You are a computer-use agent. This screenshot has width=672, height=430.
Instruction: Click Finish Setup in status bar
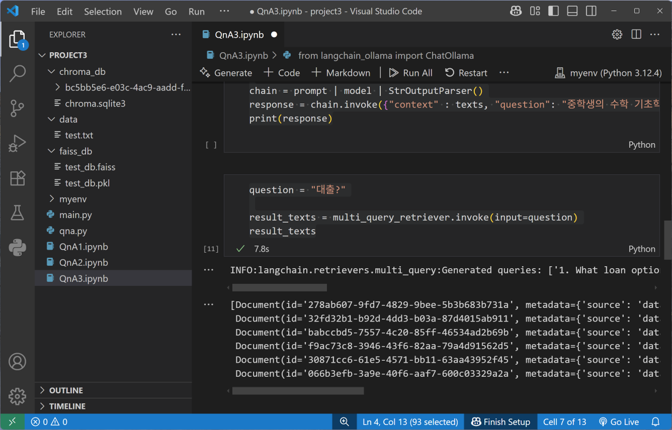(x=501, y=422)
